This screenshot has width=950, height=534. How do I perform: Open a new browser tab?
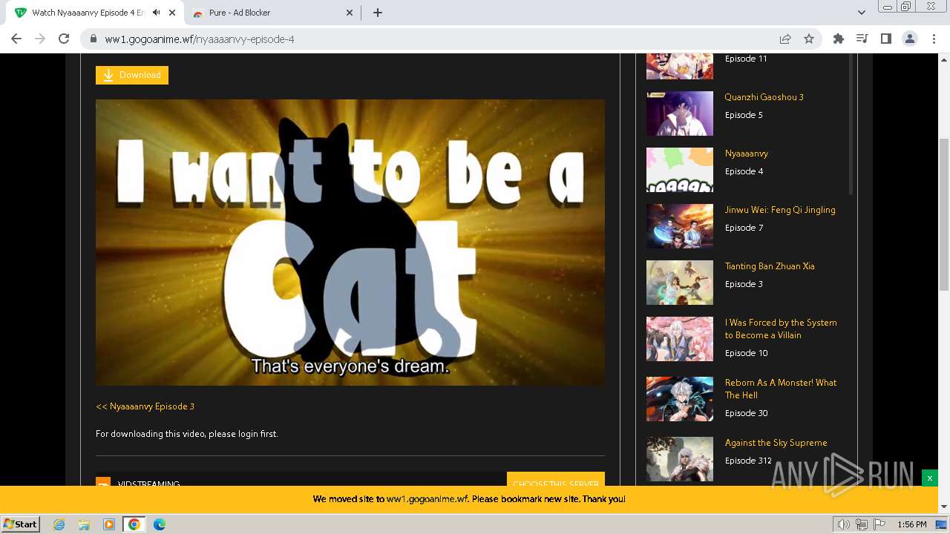click(x=378, y=13)
